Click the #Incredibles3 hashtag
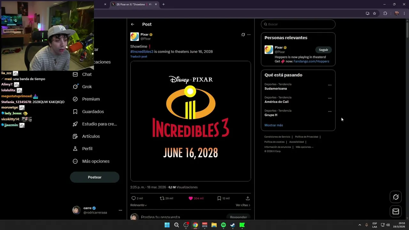Viewport: 409px width, 230px height. click(x=142, y=51)
